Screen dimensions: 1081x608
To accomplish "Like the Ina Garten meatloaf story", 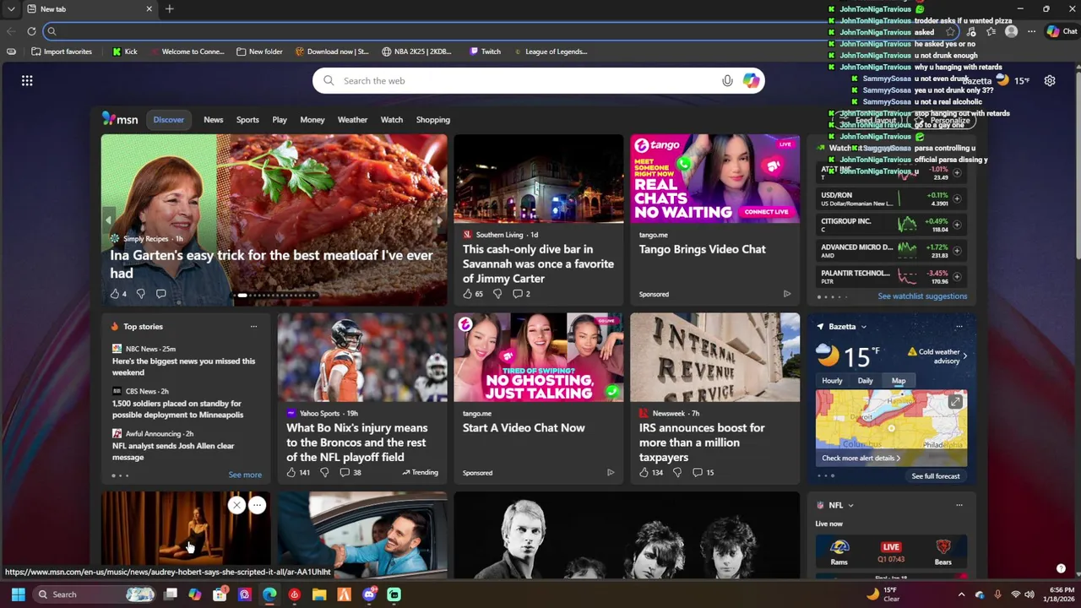I will coord(118,294).
